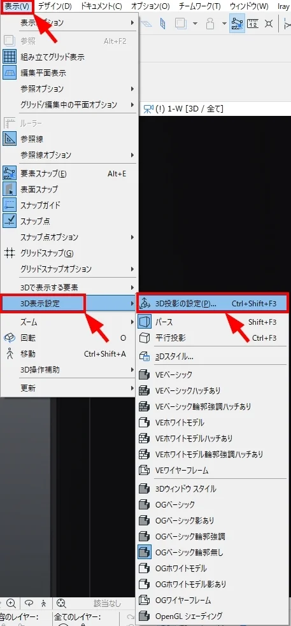Choose the VEベーシック style
291x626 pixels.
(x=212, y=374)
